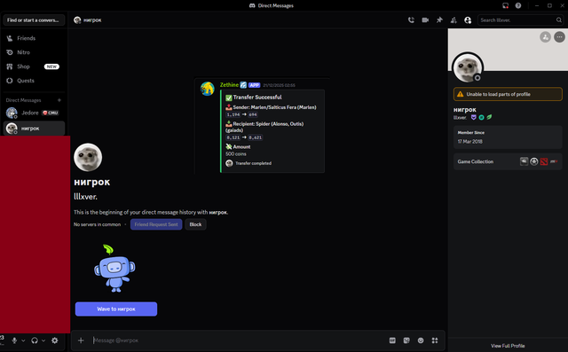This screenshot has height=352, width=568.
Task: Click large нигрок avatar in chat
Action: pos(88,157)
